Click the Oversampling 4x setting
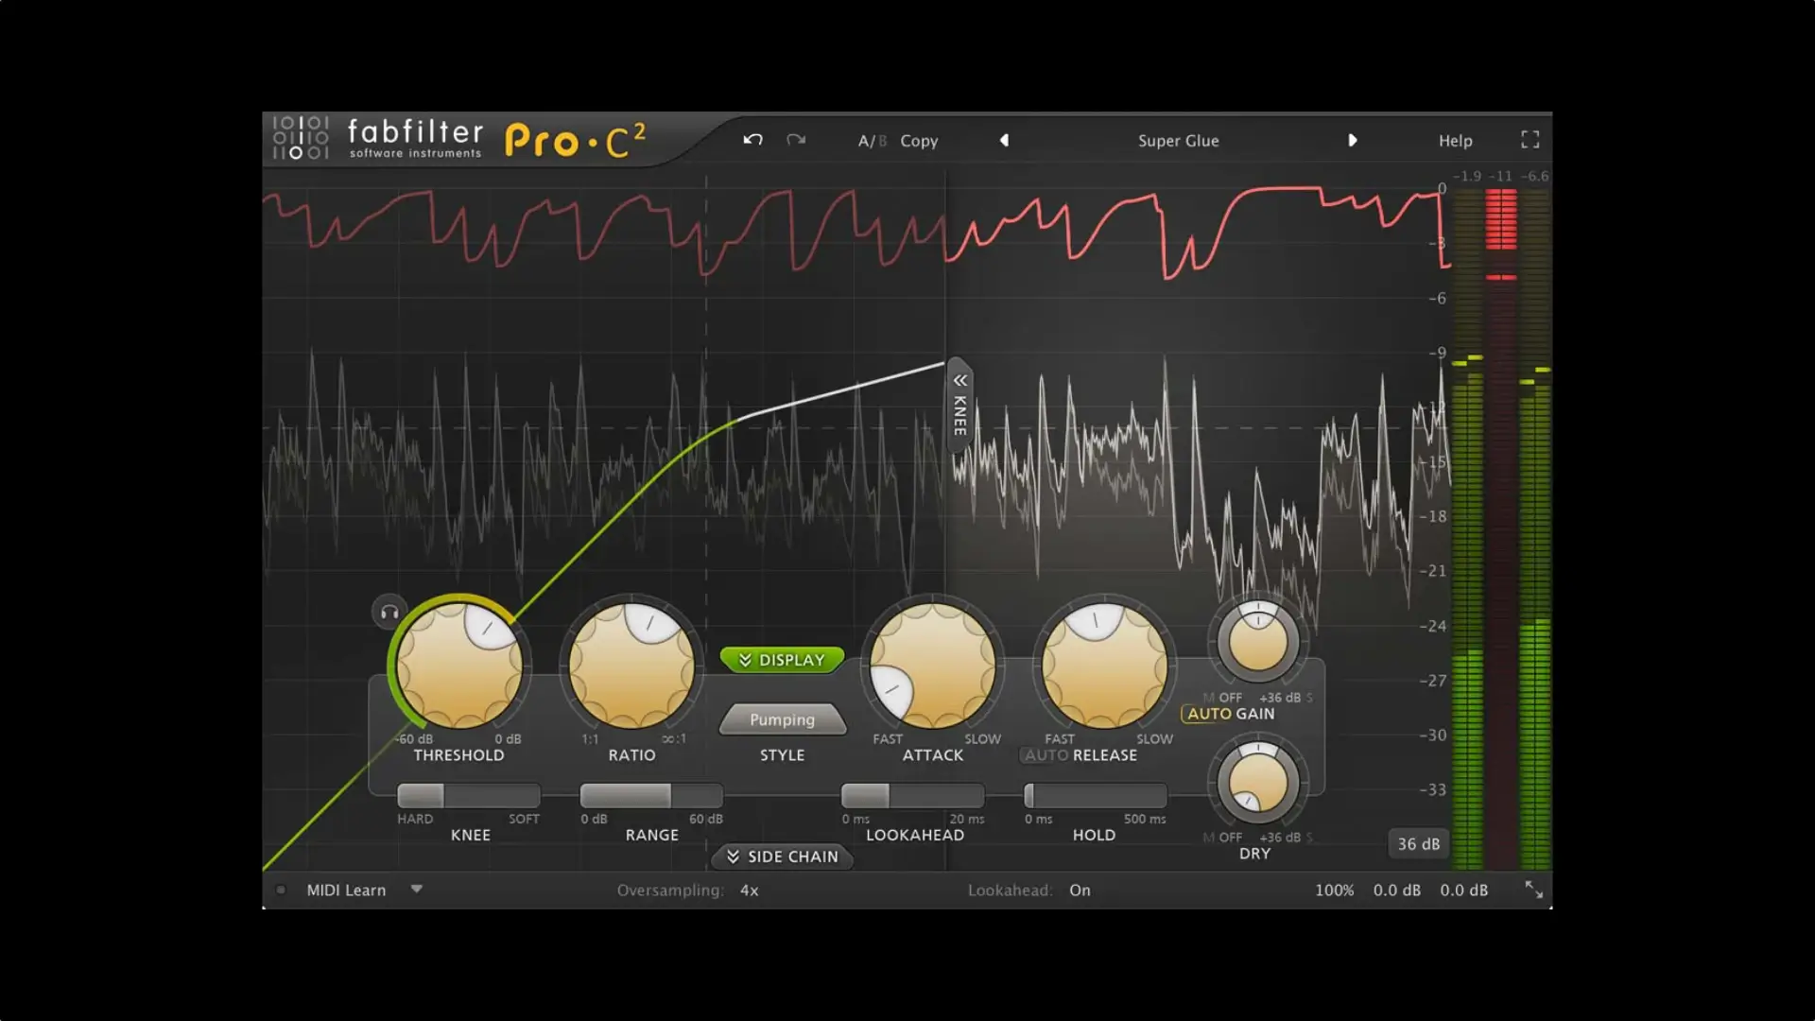Image resolution: width=1815 pixels, height=1021 pixels. pyautogui.click(x=748, y=890)
